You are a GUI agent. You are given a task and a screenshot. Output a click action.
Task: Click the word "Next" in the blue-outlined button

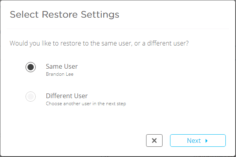194,141
